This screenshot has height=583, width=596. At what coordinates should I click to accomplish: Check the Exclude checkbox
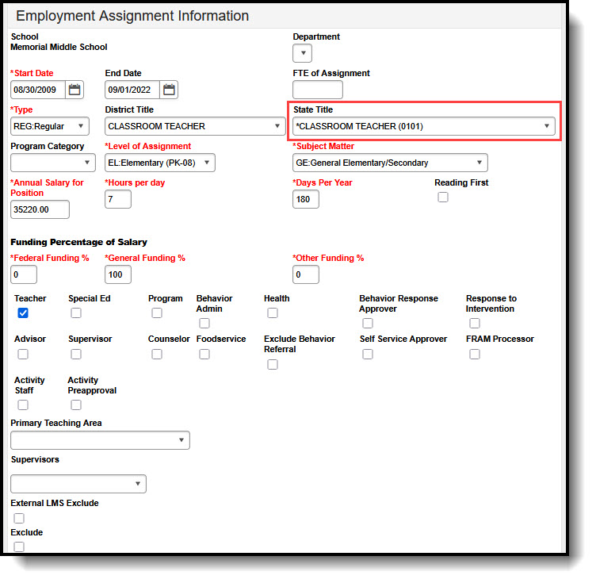19,547
